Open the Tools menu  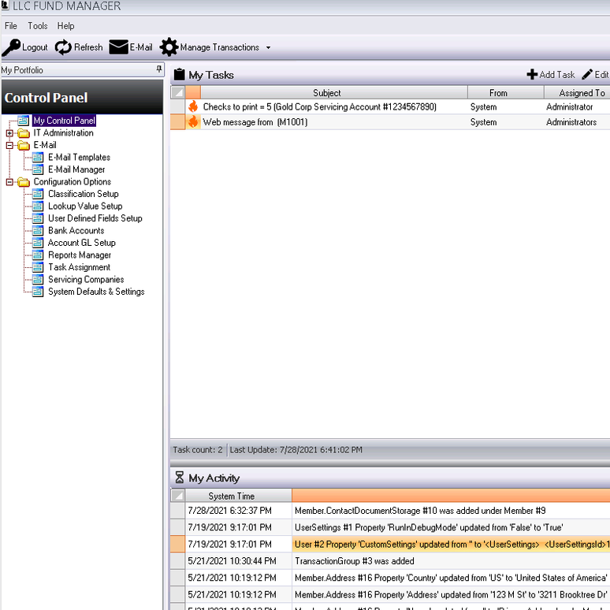[x=38, y=26]
